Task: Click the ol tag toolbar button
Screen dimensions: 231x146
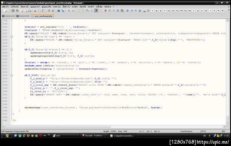Action: pos(198,11)
